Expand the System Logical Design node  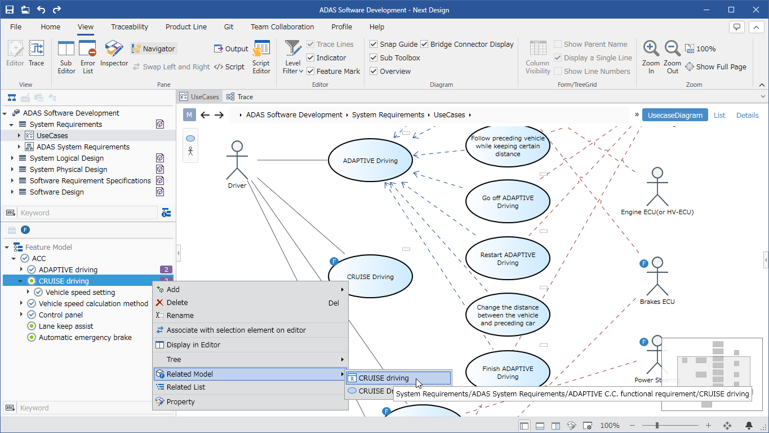[12, 158]
